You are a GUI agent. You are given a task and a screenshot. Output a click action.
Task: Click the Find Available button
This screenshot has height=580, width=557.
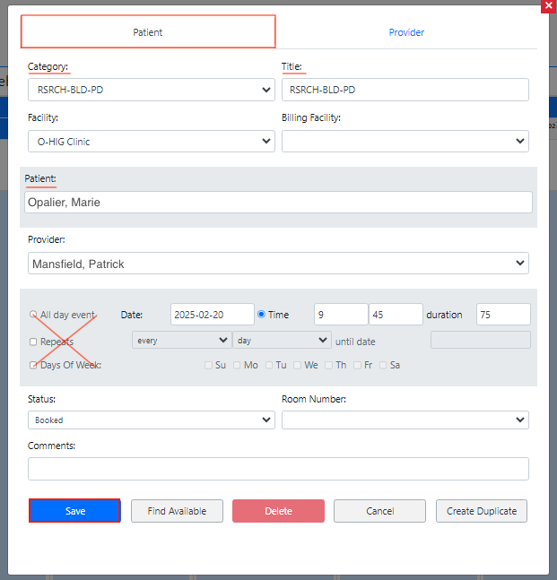click(x=177, y=511)
